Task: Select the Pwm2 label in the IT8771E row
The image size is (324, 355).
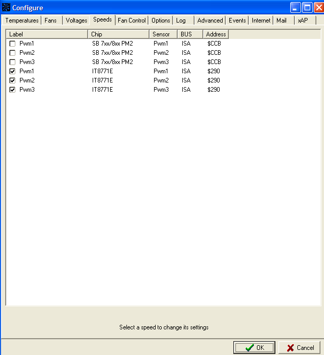Action: [x=27, y=80]
